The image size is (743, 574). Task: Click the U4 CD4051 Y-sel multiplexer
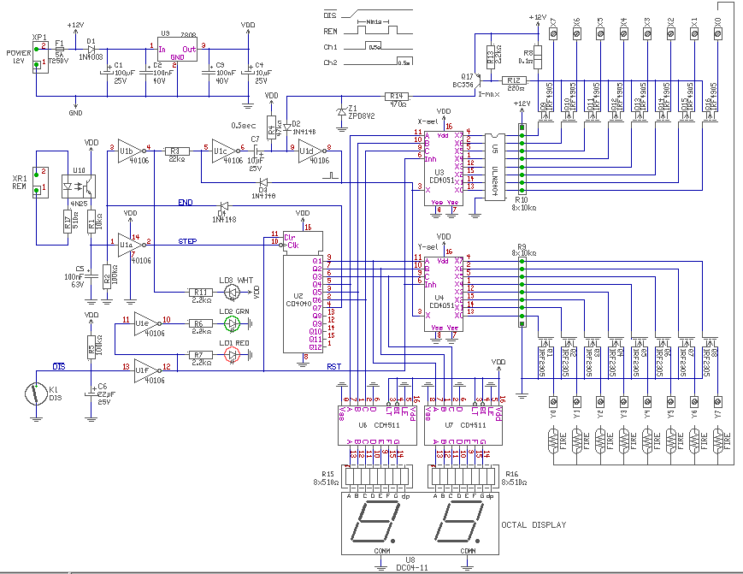coord(443,294)
